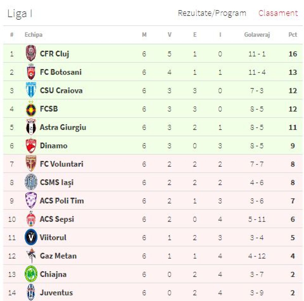This screenshot has width=304, height=301.
Task: Click the FCSB club badge
Action: click(31, 109)
